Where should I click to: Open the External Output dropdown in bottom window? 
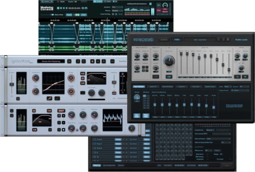pyautogui.click(x=218, y=139)
